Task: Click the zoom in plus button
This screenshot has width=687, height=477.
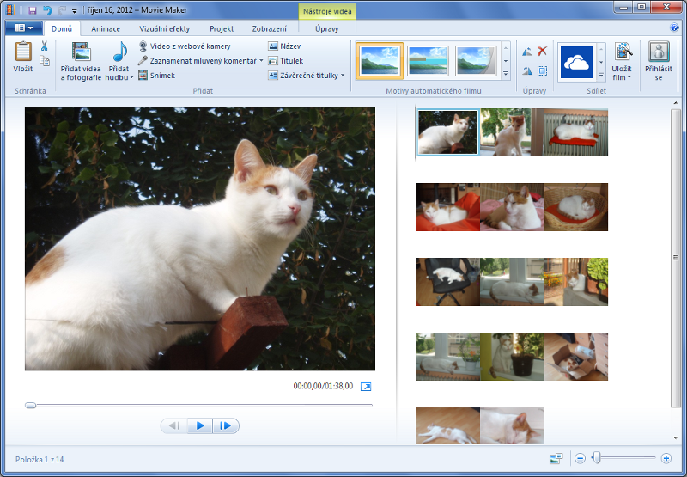Action: pyautogui.click(x=666, y=459)
